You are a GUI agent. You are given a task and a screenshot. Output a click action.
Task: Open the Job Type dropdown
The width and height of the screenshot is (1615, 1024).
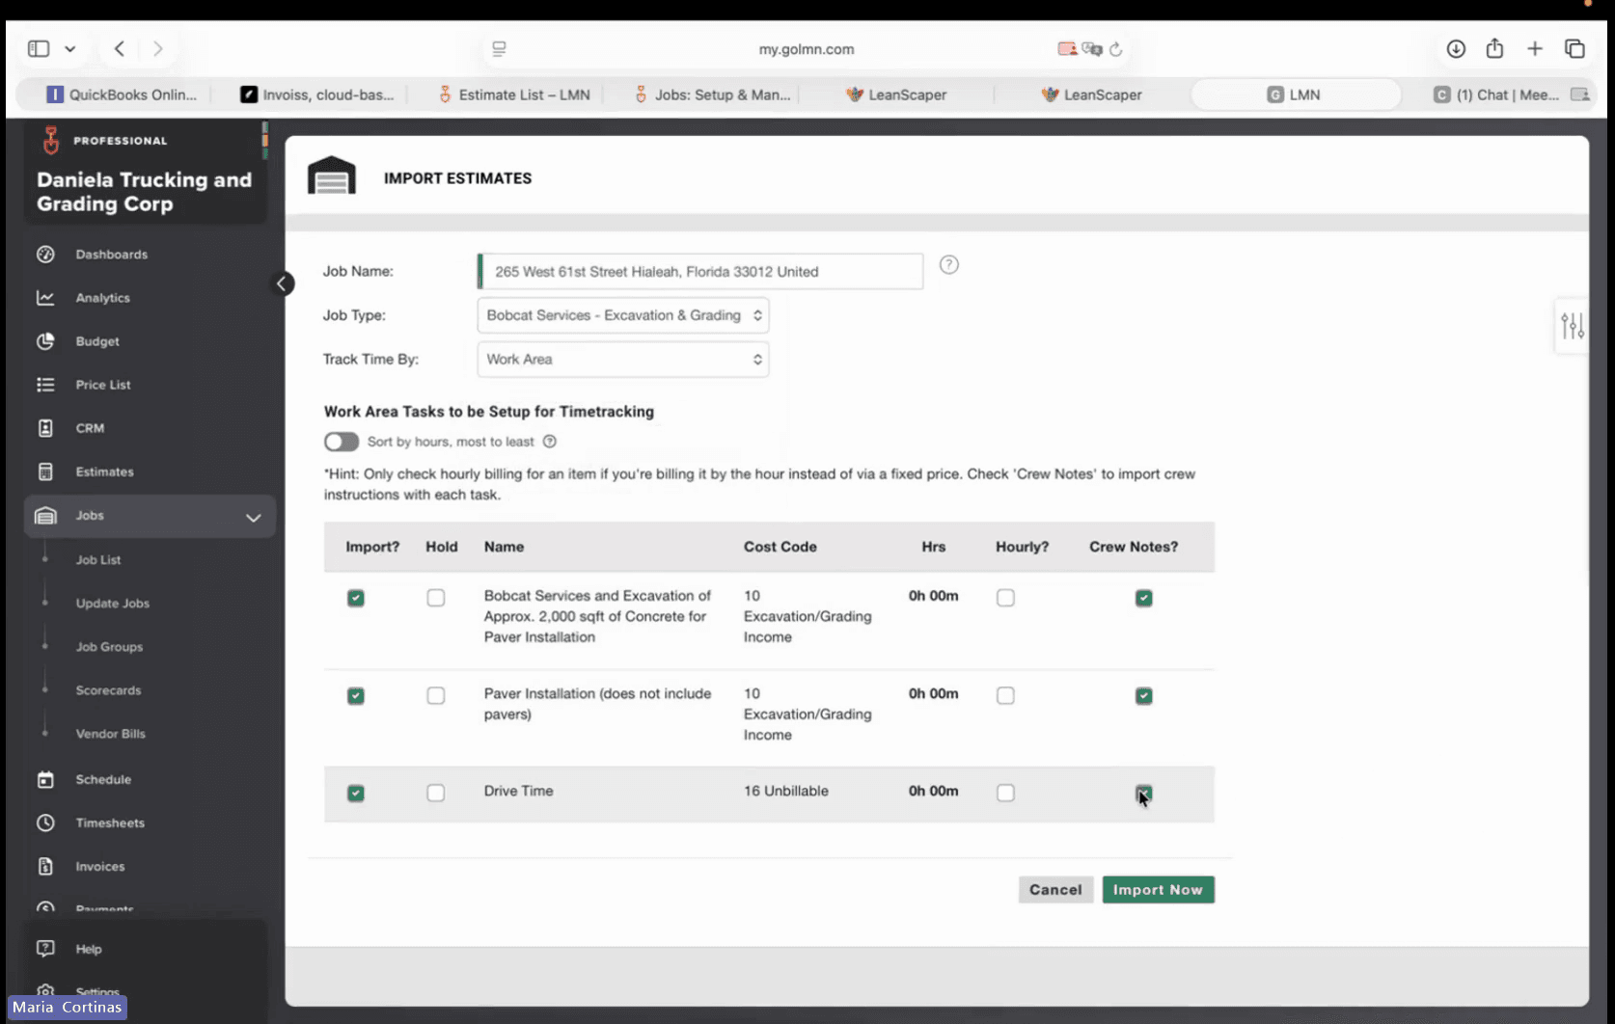pyautogui.click(x=623, y=315)
